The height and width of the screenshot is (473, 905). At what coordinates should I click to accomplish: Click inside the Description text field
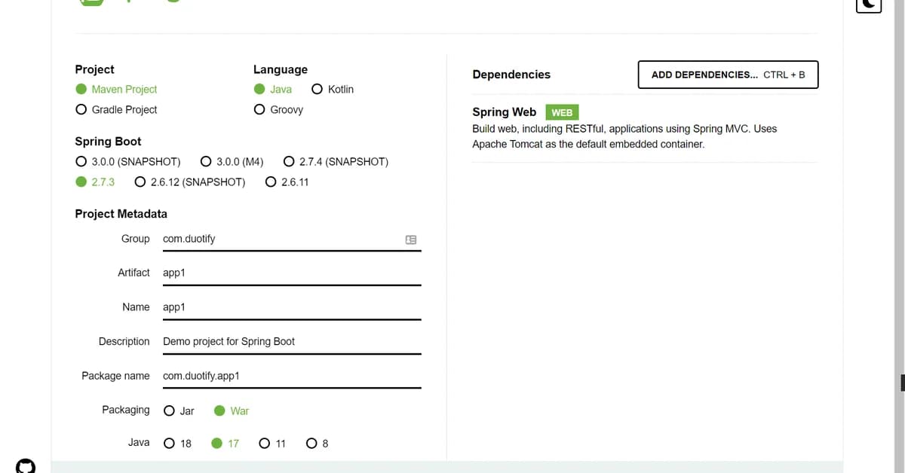tap(291, 341)
